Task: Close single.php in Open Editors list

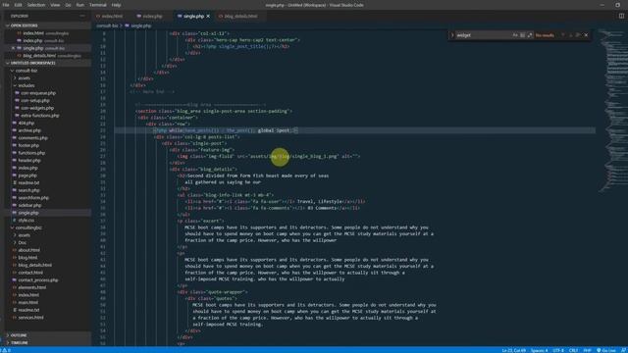Action: (x=13, y=48)
